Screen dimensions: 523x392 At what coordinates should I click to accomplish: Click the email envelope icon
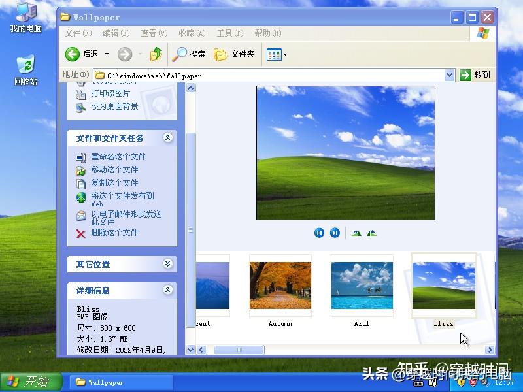point(81,216)
